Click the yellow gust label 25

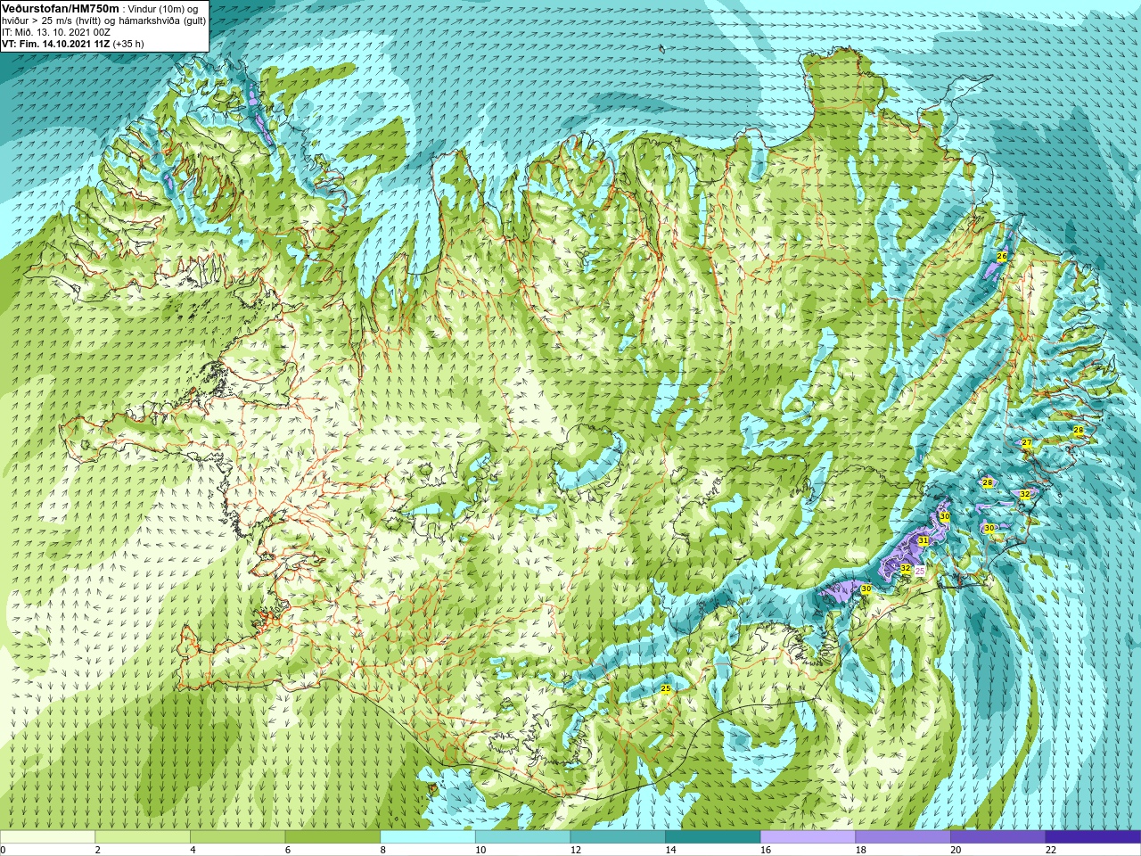coord(666,688)
